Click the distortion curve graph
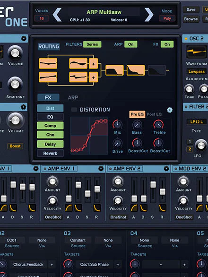This screenshot has height=277, width=208. (89, 136)
